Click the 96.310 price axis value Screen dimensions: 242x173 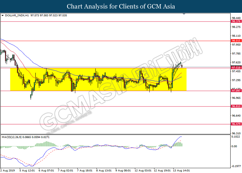click(236, 133)
